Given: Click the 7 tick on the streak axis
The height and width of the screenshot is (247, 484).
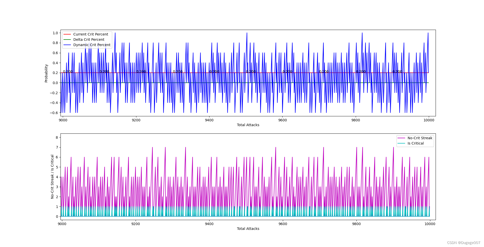Looking at the screenshot, I should (57, 147).
